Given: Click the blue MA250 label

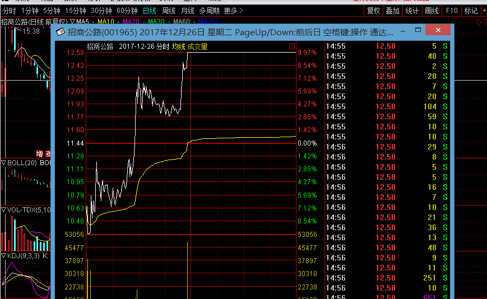Looking at the screenshot, I should (211, 22).
